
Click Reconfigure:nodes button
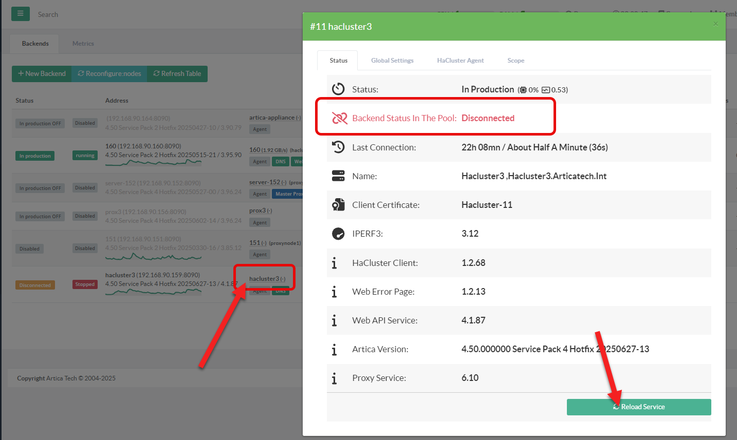click(109, 74)
